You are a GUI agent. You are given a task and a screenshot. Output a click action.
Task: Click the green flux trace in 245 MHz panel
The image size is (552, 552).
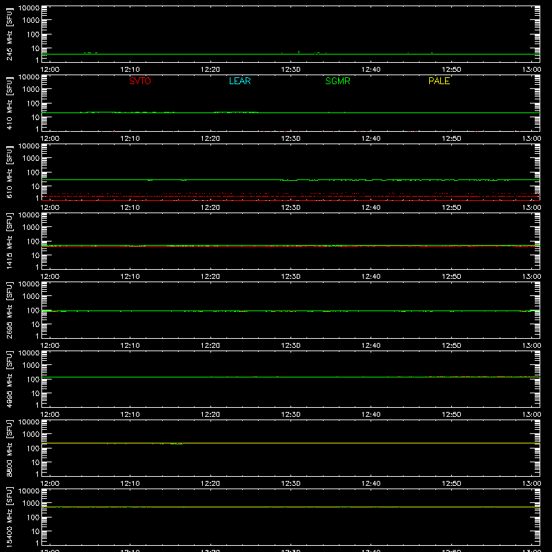290,54
